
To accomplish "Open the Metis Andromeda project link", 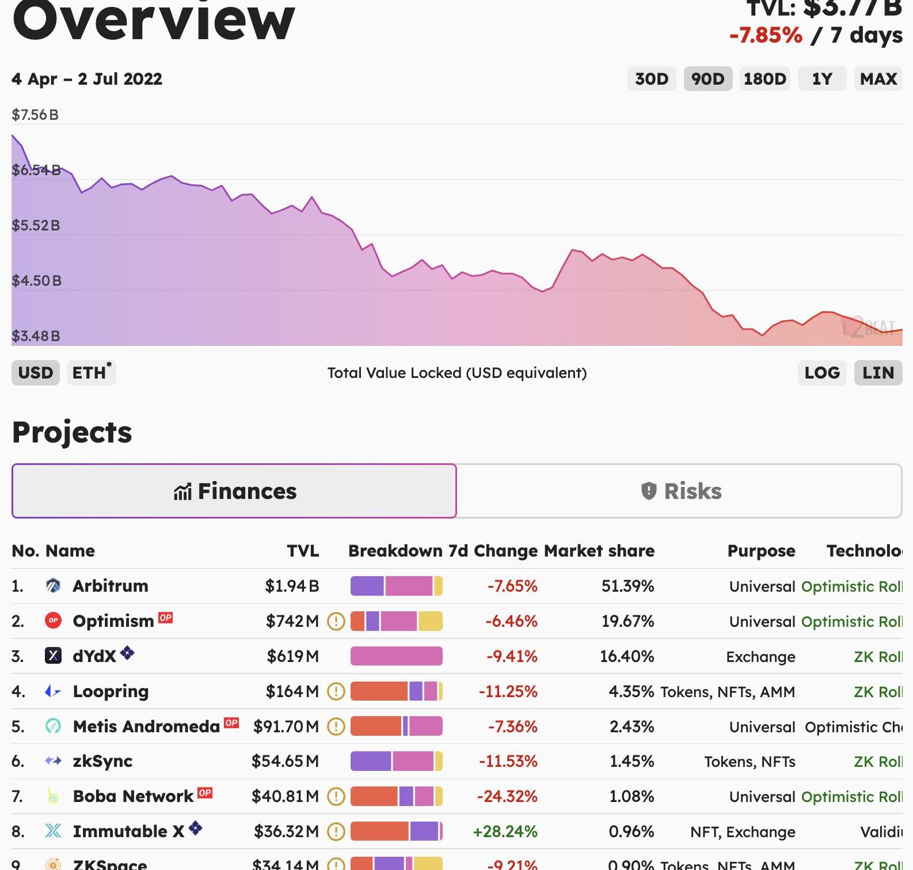I will click(x=146, y=726).
